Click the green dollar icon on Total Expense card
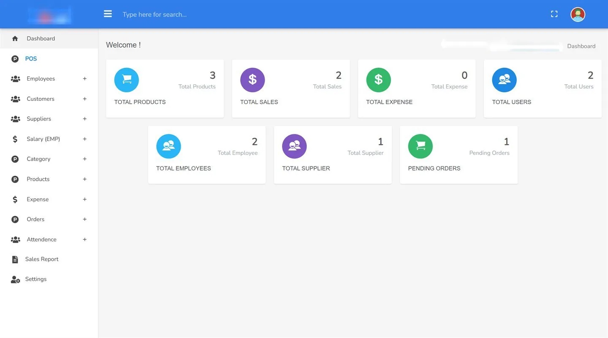 click(x=378, y=80)
